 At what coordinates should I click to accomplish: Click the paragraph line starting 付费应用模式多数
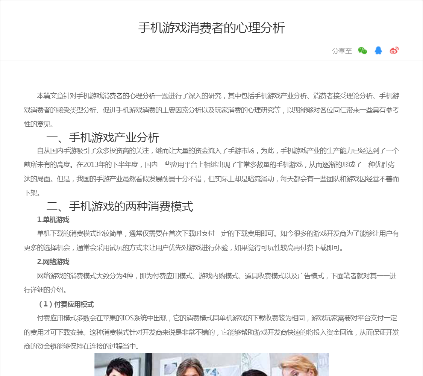(x=217, y=318)
